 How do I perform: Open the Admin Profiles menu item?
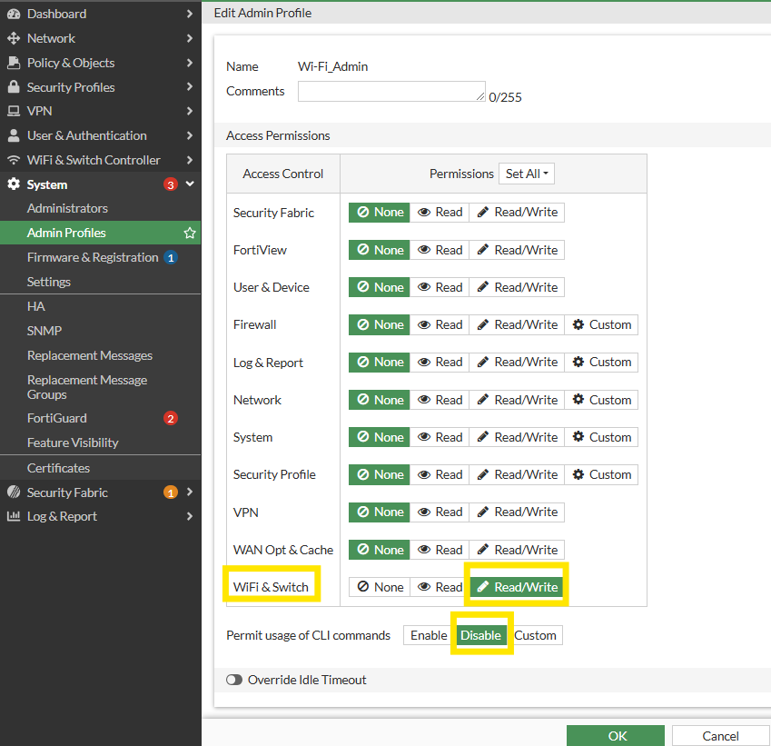tap(100, 233)
